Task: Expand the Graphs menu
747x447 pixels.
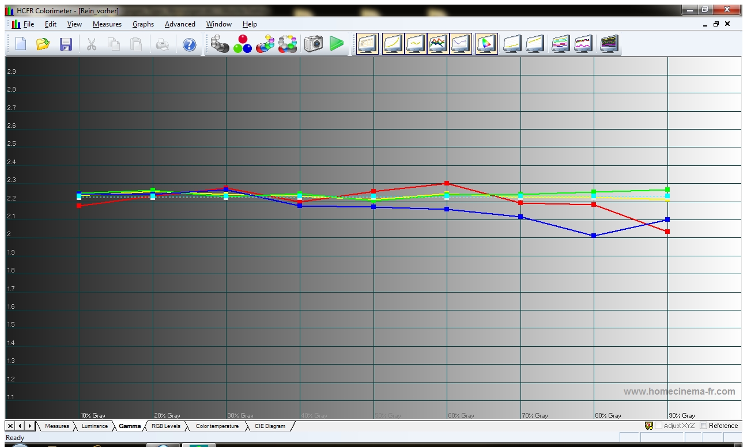Action: click(143, 24)
